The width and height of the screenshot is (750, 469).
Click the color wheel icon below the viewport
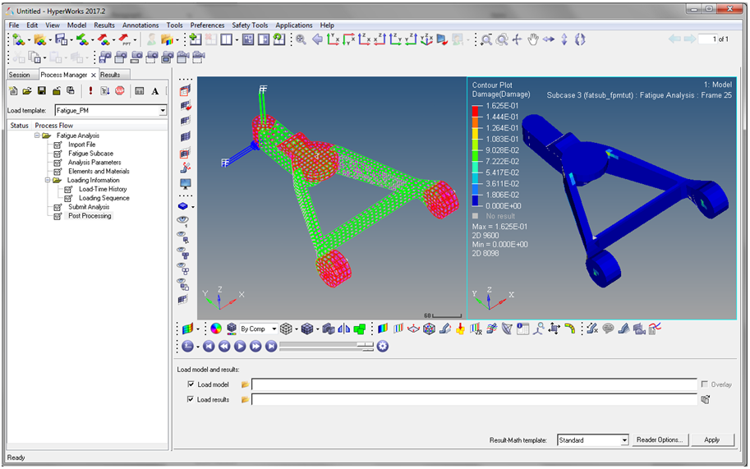coord(216,329)
